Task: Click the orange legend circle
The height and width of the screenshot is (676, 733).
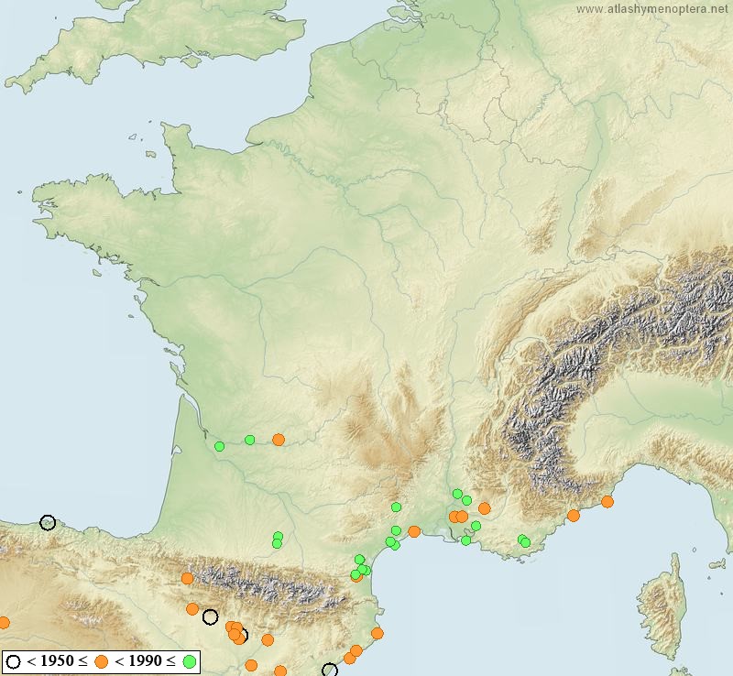Action: click(102, 661)
